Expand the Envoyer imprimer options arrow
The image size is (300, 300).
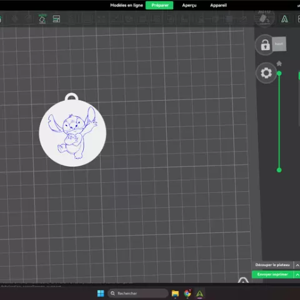tap(297, 274)
